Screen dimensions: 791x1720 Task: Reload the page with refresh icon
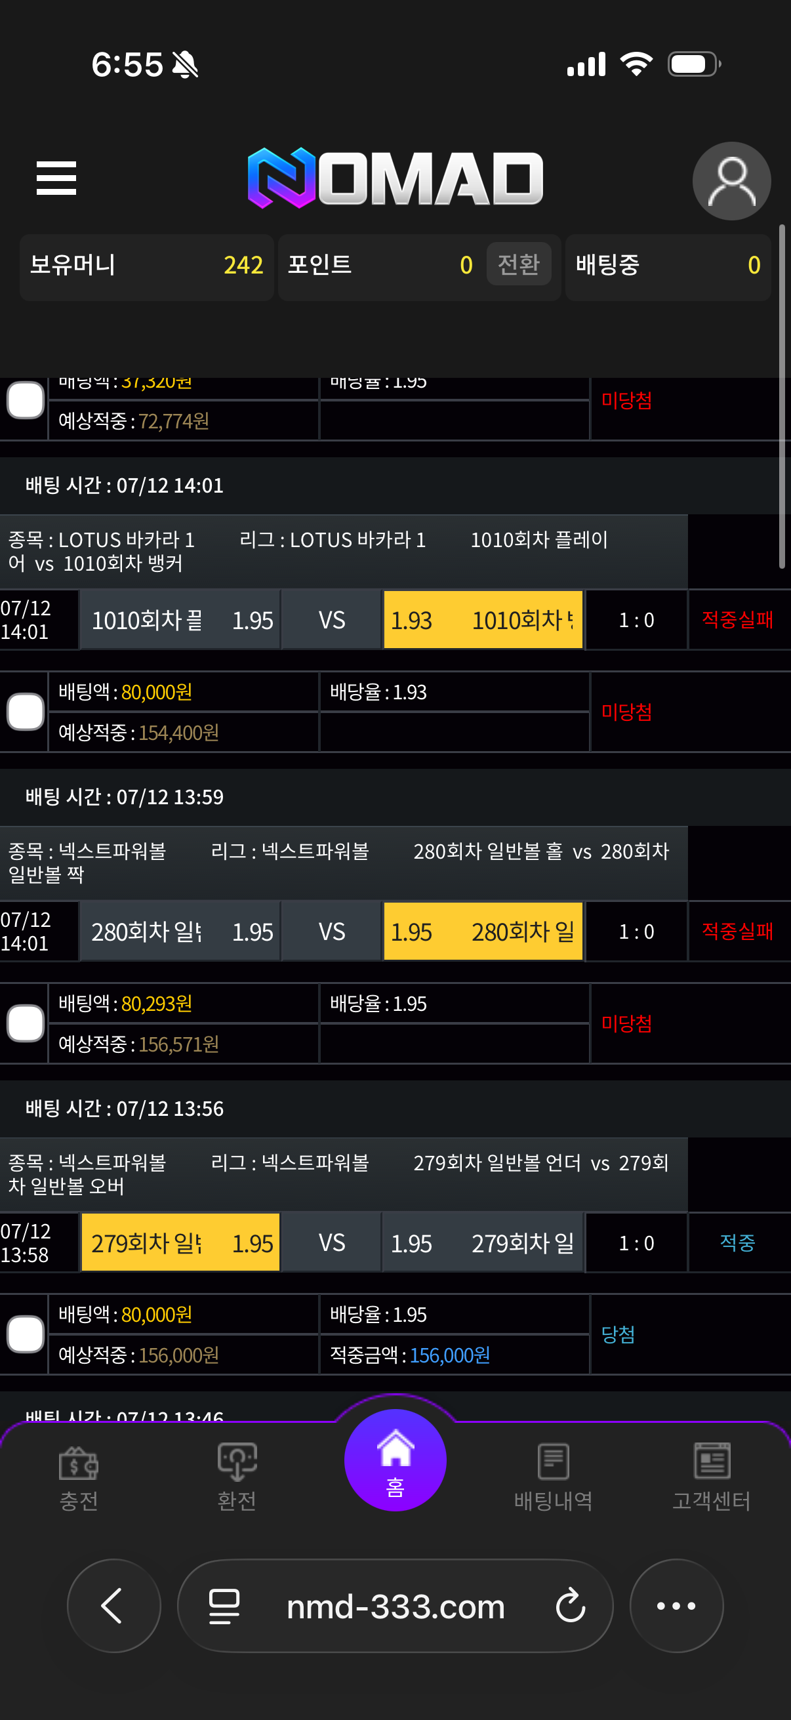pos(571,1606)
